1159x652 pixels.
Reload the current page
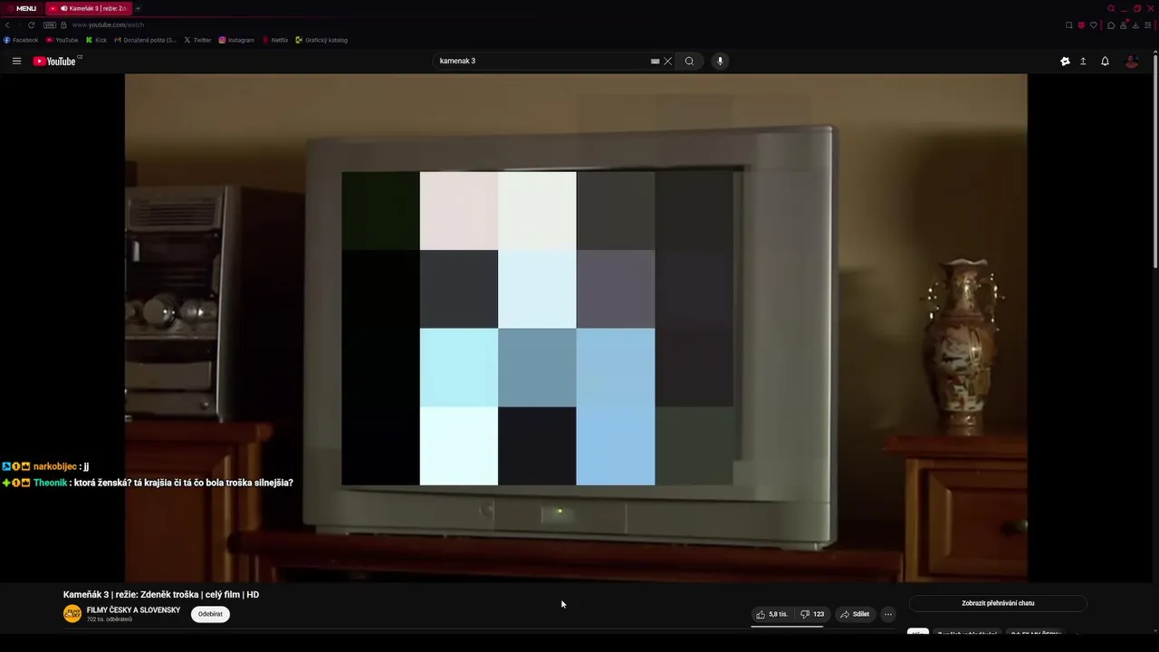point(32,25)
